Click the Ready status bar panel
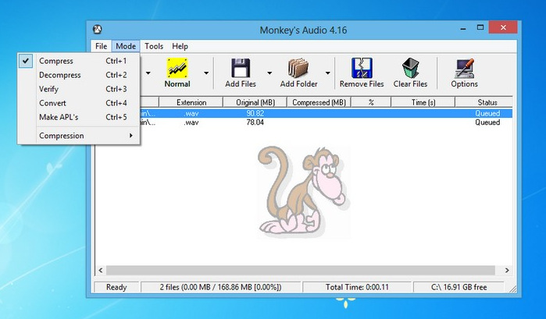 pyautogui.click(x=116, y=287)
